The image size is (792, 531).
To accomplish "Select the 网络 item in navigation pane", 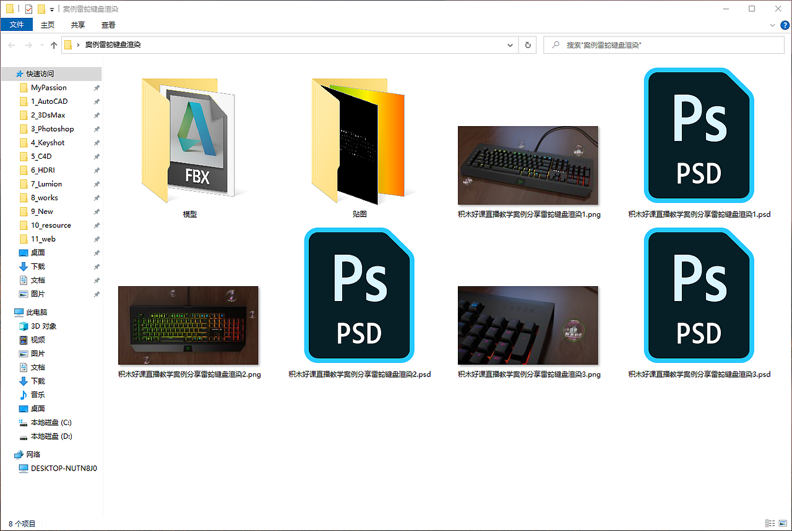I will click(x=33, y=454).
